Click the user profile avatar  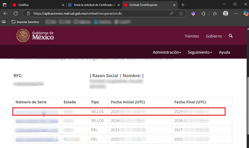(x=225, y=13)
